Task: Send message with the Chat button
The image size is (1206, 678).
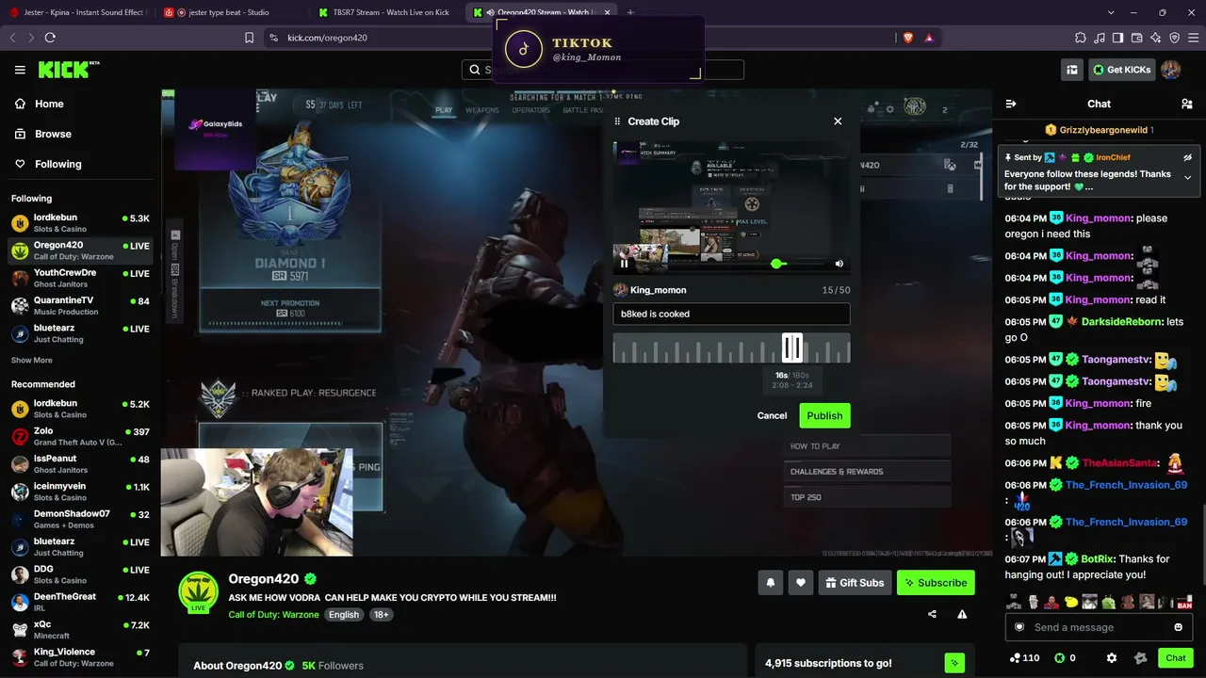Action: pos(1176,658)
